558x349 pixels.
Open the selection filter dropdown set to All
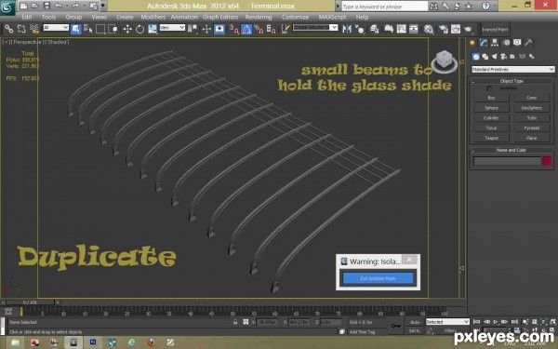[56, 27]
